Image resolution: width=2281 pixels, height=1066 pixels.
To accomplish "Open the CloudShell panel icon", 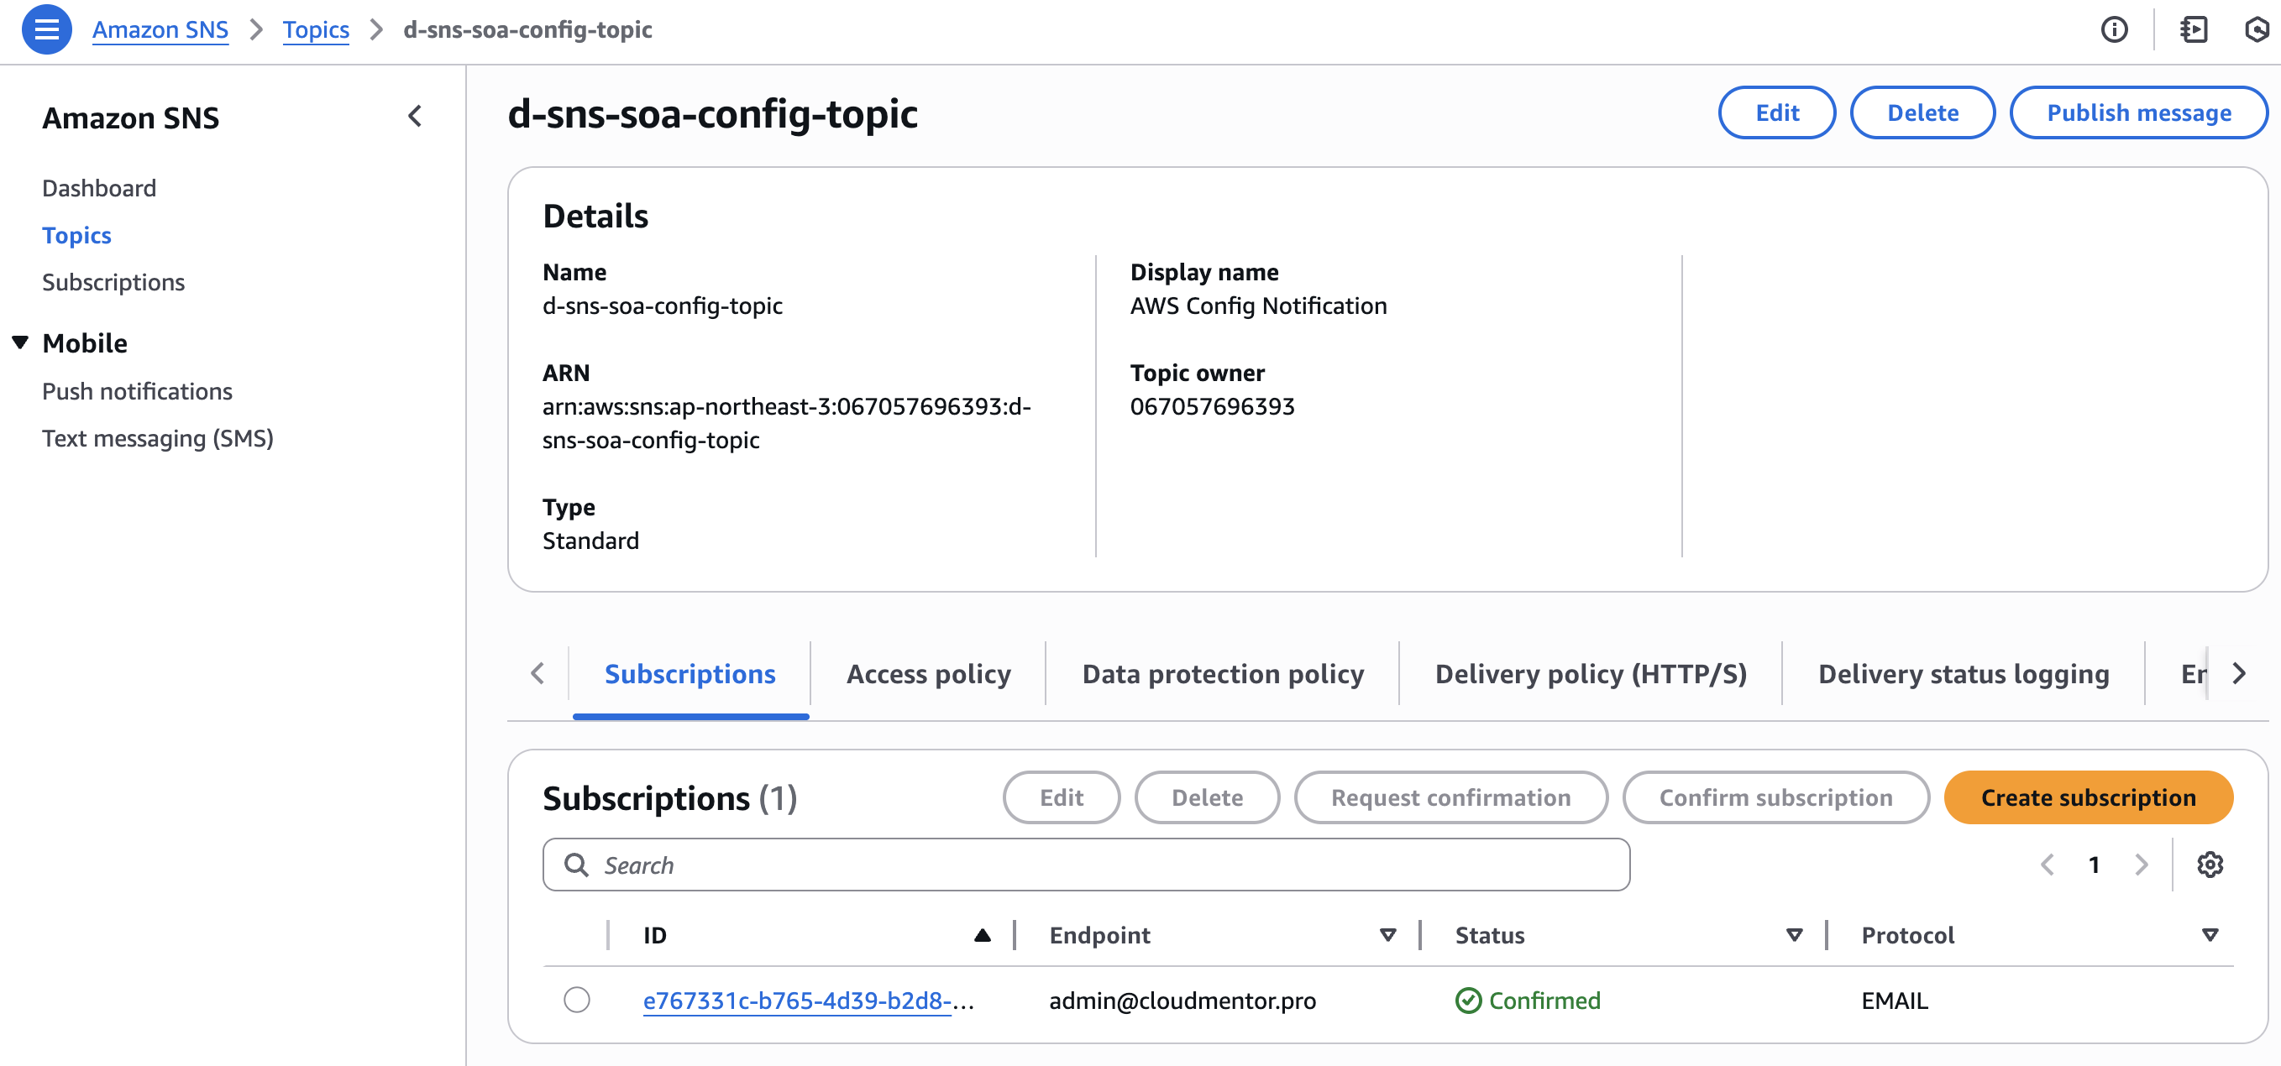I will tap(2193, 29).
